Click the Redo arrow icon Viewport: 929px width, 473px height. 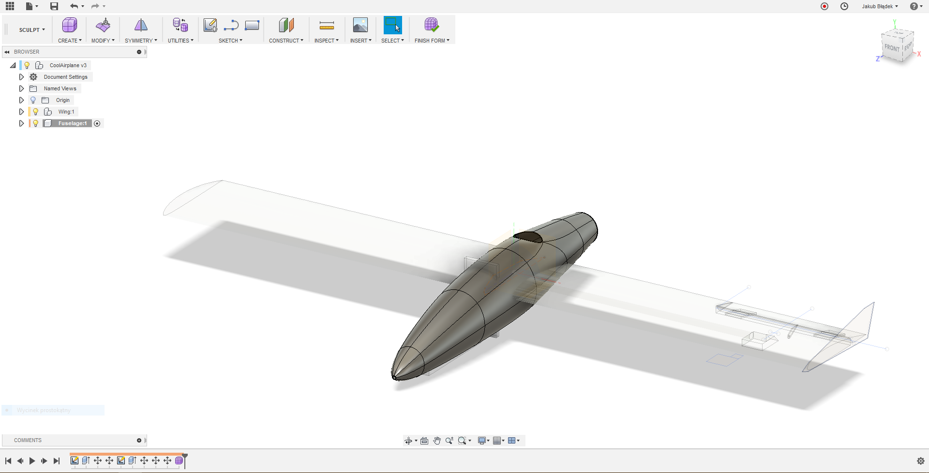pyautogui.click(x=95, y=6)
